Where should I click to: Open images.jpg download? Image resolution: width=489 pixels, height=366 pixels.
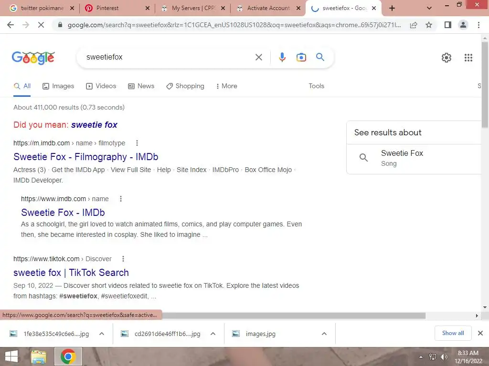(254, 334)
